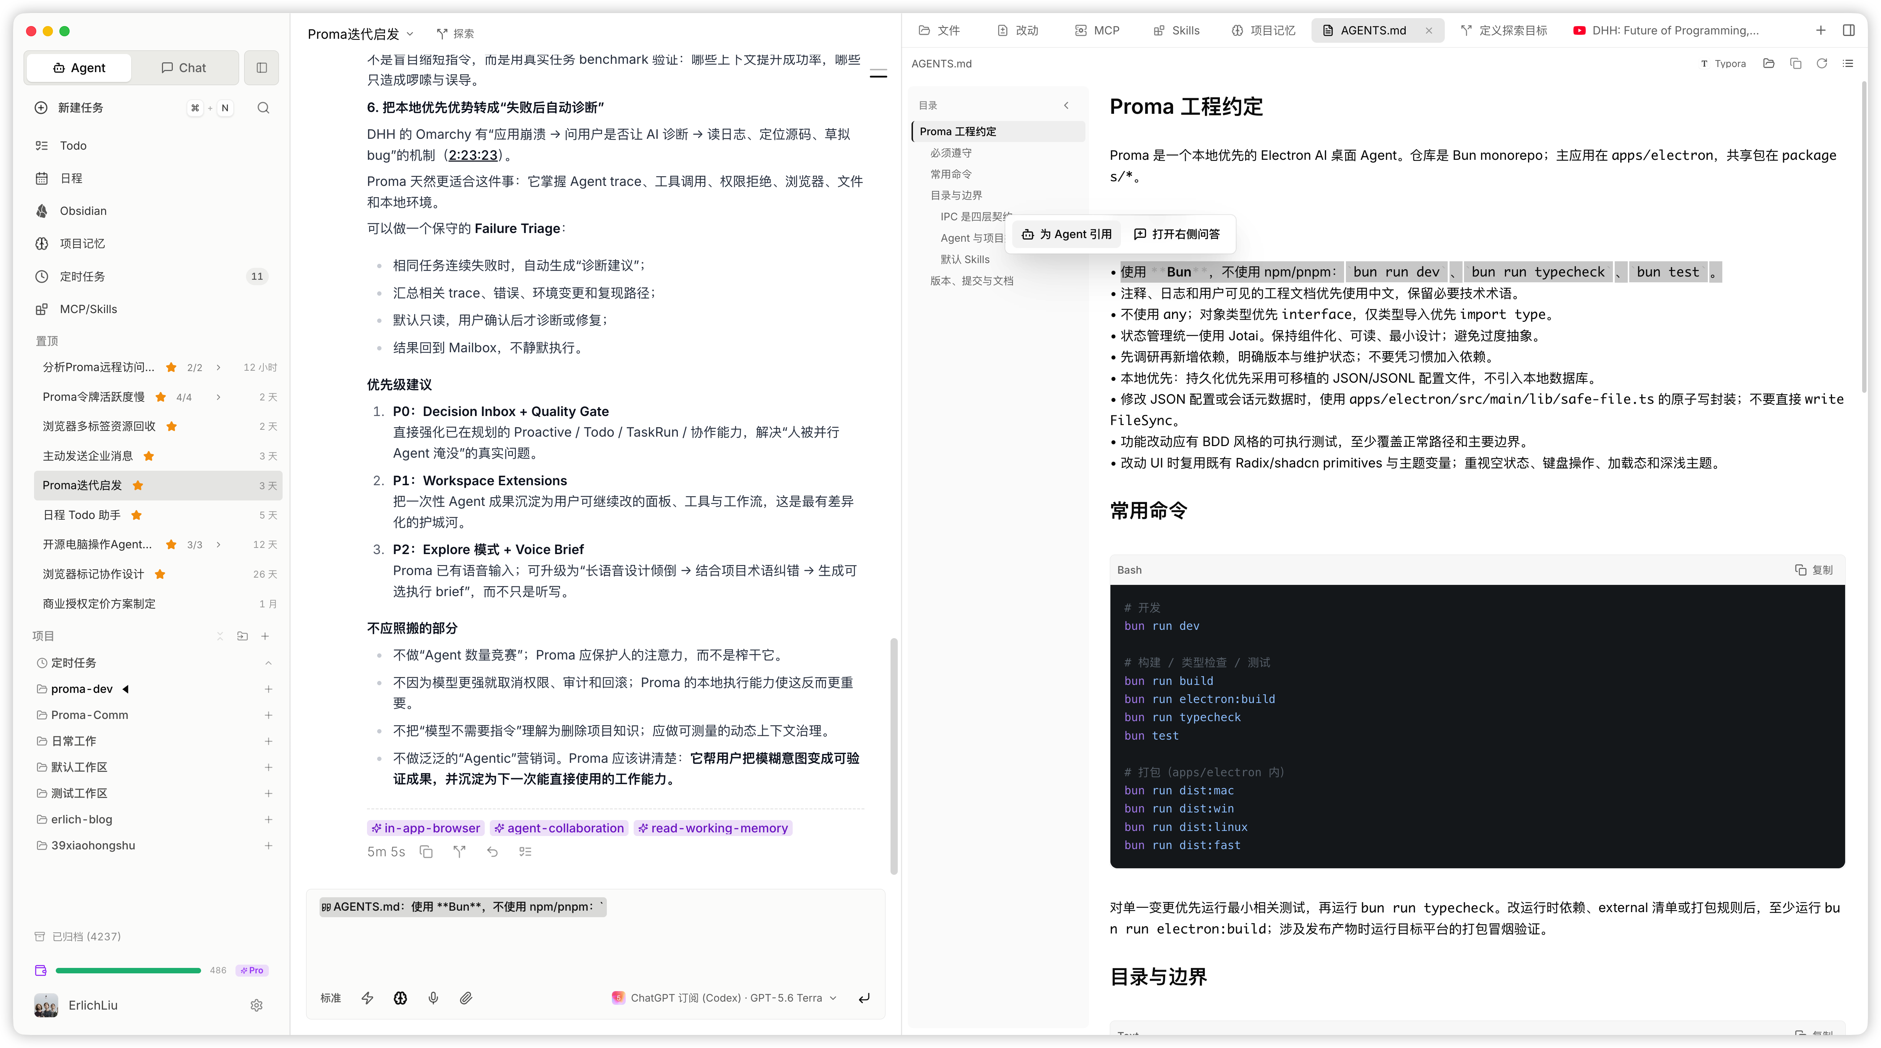
Task: Copy the assistant reply below the skill tags
Action: click(426, 852)
